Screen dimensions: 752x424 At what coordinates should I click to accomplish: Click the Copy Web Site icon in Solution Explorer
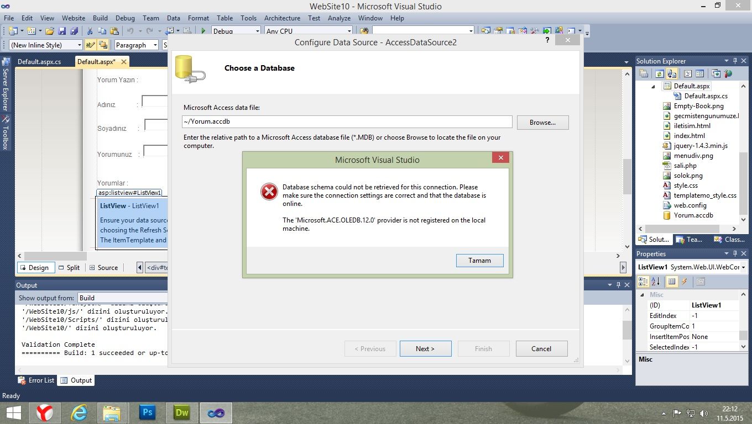click(716, 73)
